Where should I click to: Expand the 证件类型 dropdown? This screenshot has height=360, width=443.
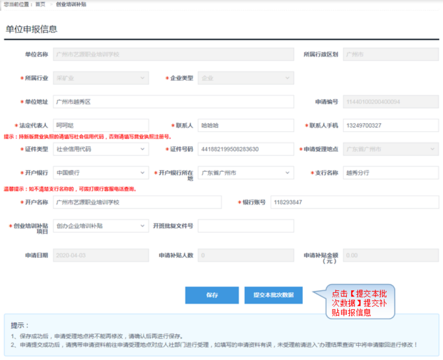click(x=101, y=149)
